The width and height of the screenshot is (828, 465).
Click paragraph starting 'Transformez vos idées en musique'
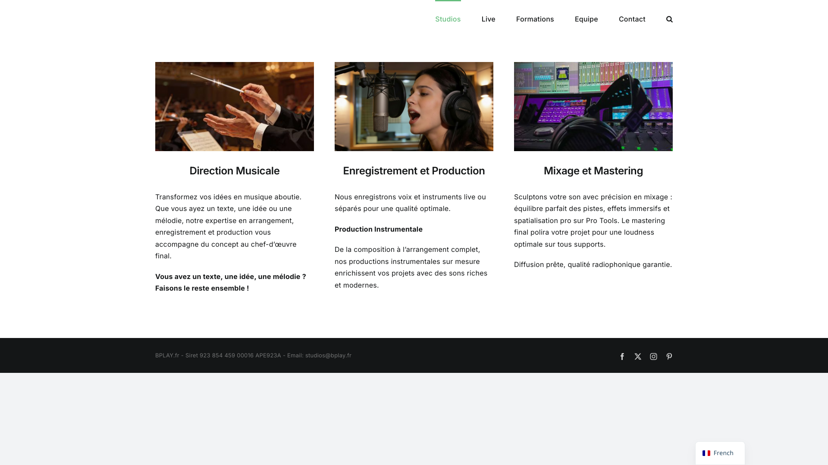pos(229,226)
